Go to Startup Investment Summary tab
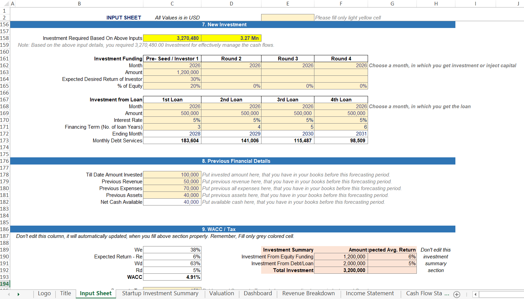This screenshot has width=524, height=299. tap(160, 294)
